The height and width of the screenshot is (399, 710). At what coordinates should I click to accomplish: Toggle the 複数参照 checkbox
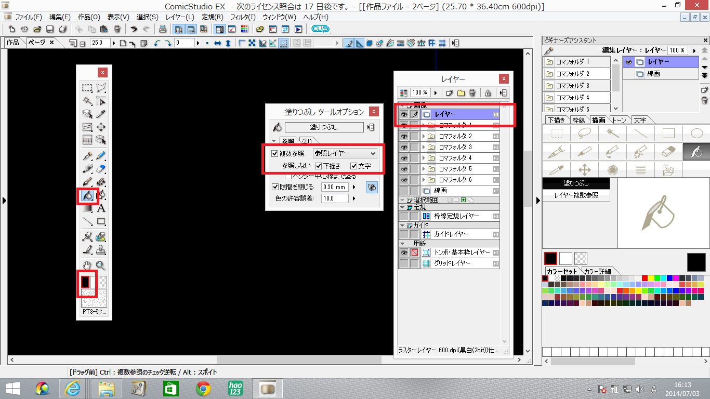coord(275,153)
